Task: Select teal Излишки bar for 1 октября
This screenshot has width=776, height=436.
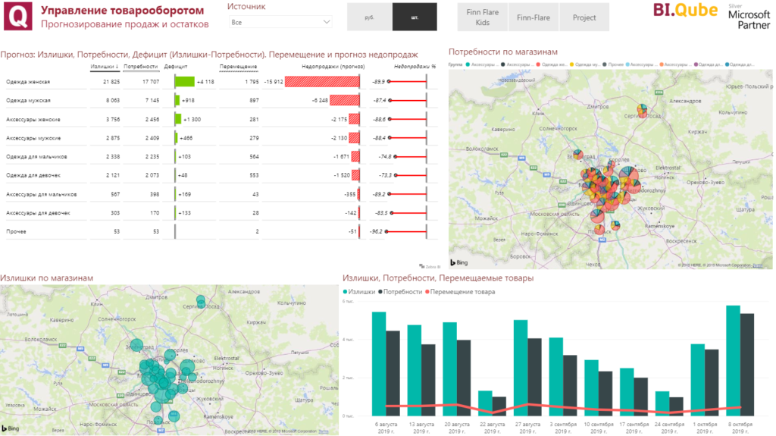Action: pos(698,380)
